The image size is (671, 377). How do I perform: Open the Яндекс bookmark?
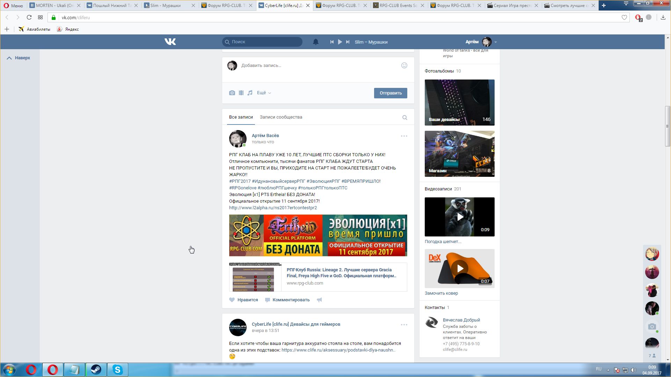[68, 29]
